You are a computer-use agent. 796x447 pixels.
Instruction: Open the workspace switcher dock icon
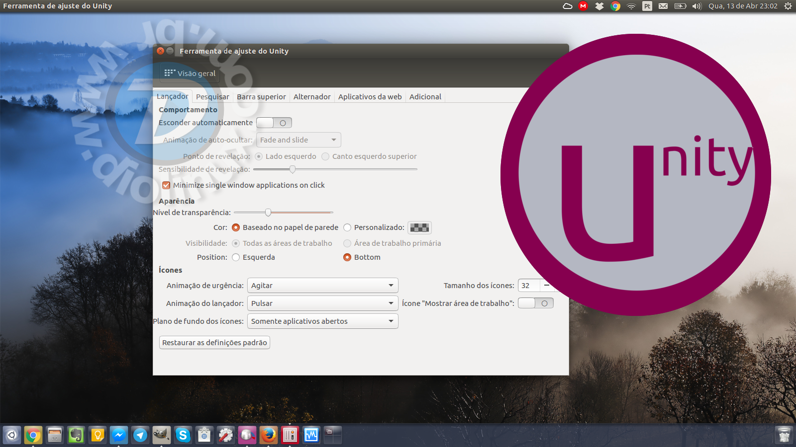(333, 436)
